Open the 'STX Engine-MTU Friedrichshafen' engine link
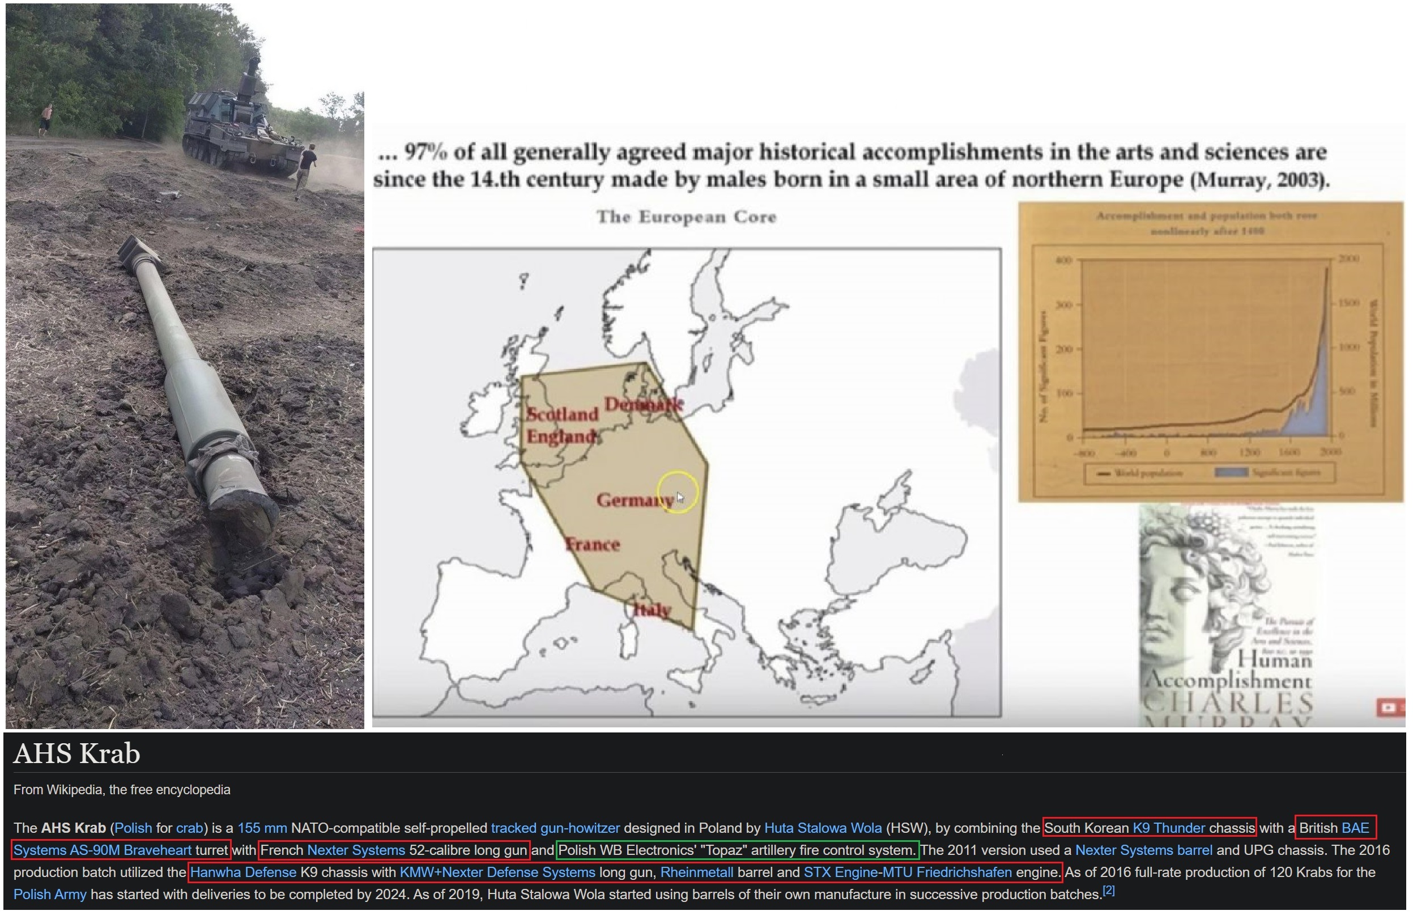This screenshot has width=1413, height=915. (908, 873)
